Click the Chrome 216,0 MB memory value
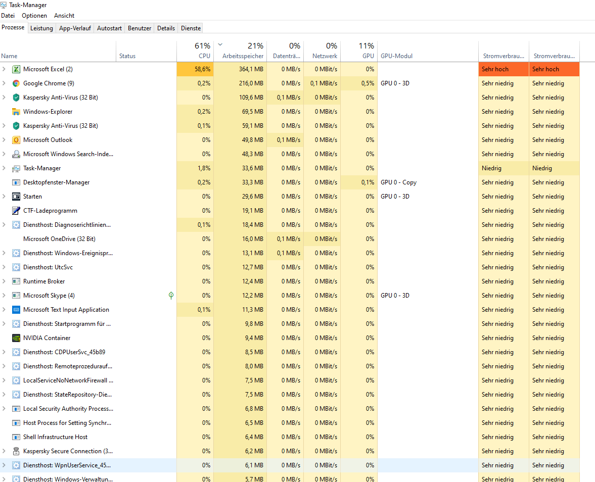Image resolution: width=595 pixels, height=482 pixels. (x=251, y=83)
